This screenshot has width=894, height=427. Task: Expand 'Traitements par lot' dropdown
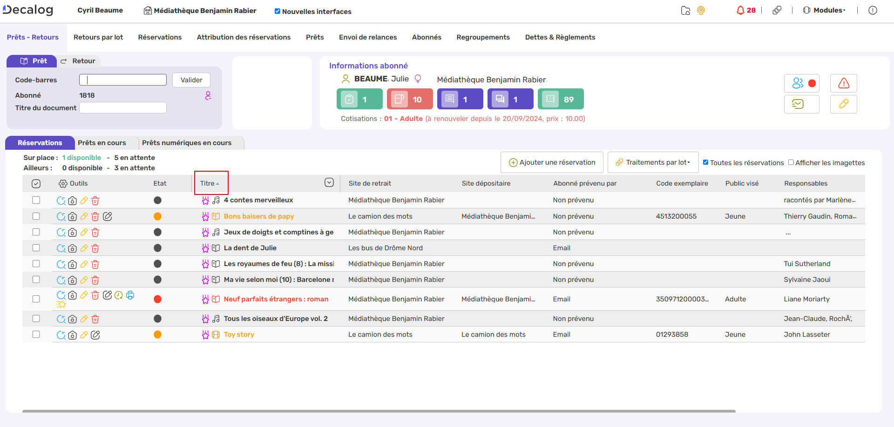click(x=653, y=162)
